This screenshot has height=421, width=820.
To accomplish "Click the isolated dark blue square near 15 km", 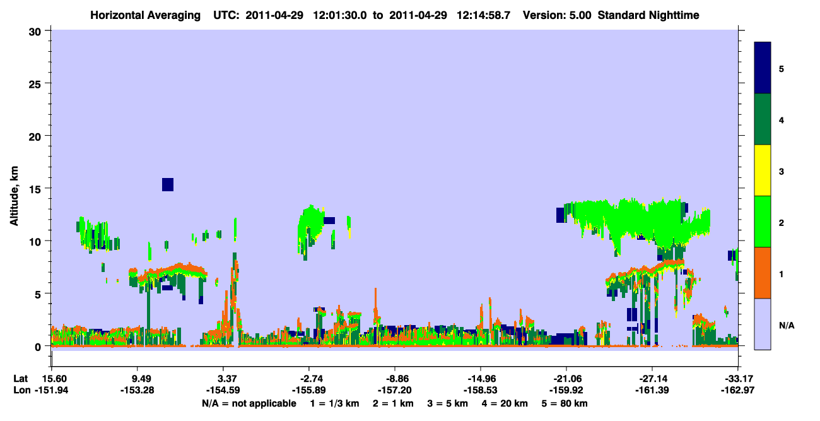I will [x=168, y=184].
